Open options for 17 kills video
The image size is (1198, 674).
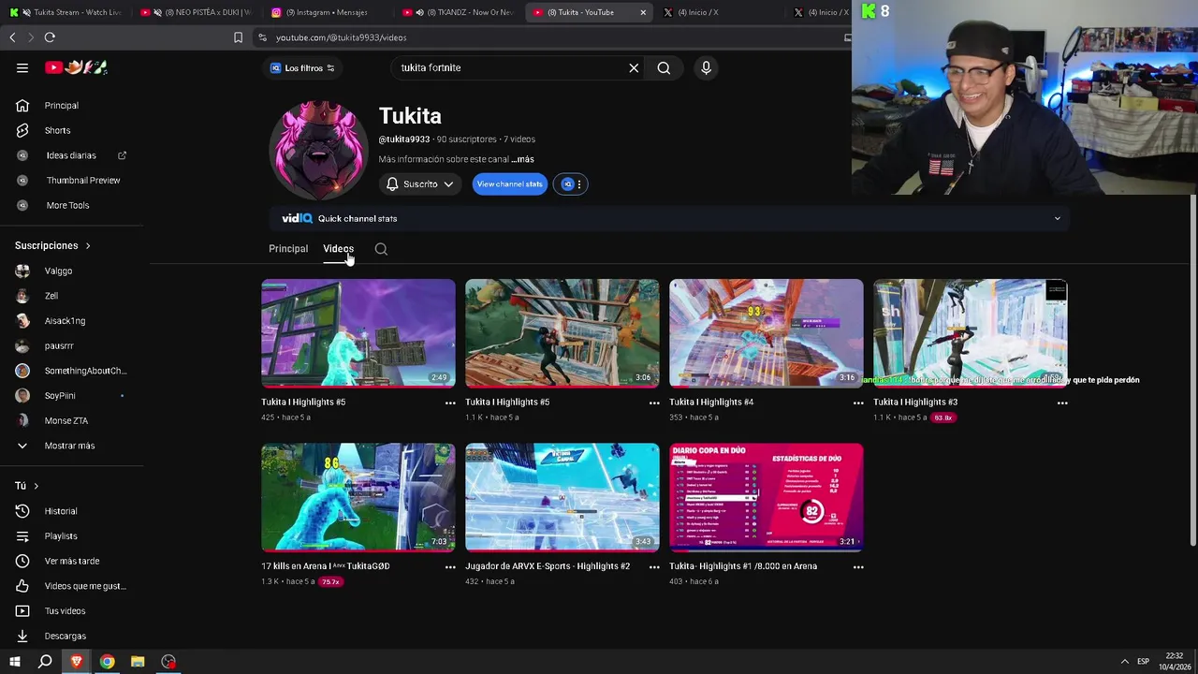pos(450,566)
